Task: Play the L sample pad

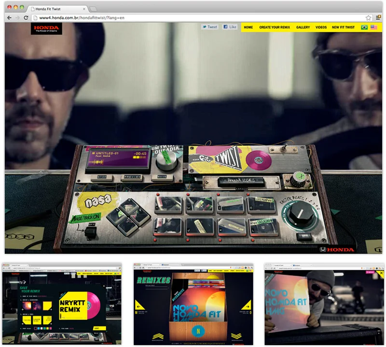Action: point(263,227)
